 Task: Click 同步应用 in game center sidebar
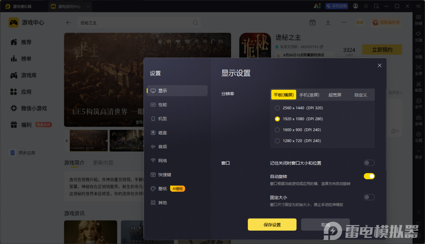(x=23, y=153)
